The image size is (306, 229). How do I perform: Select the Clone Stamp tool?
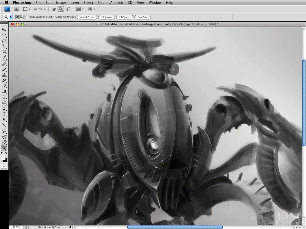point(4,75)
